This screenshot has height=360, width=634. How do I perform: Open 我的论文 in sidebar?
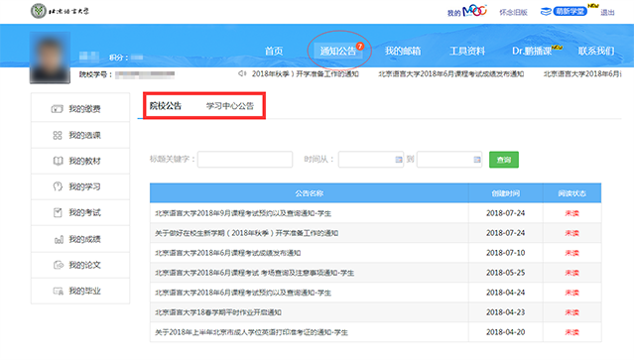pos(80,265)
